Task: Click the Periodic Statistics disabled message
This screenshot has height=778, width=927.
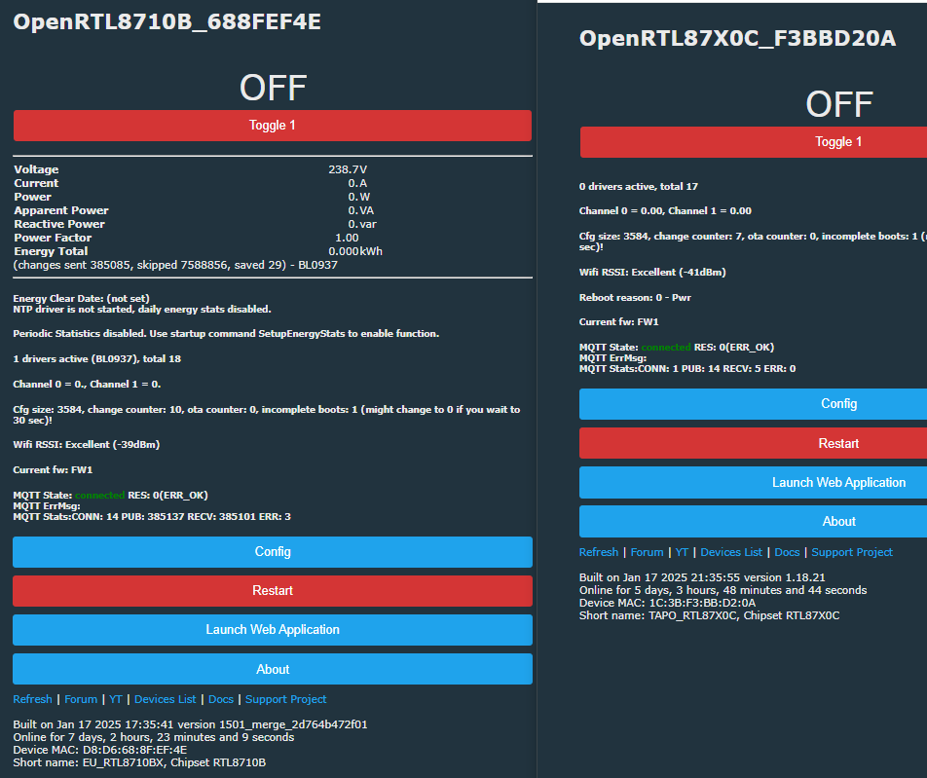Action: click(227, 334)
